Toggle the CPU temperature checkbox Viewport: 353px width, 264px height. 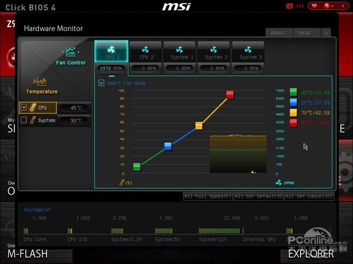click(x=24, y=107)
